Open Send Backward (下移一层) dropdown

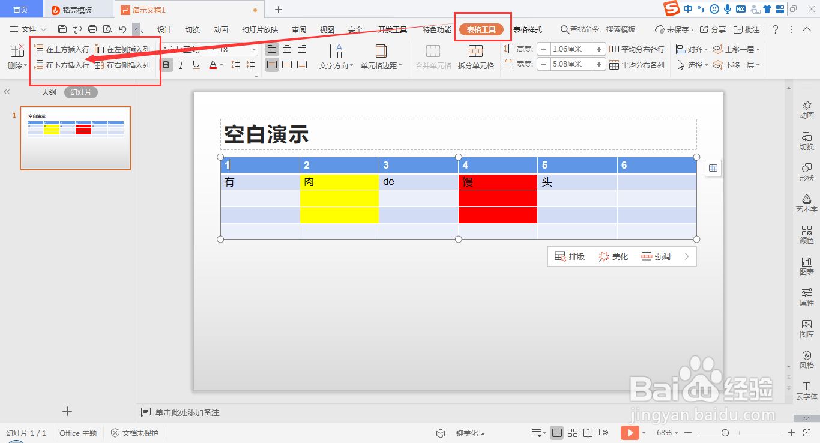(736, 65)
